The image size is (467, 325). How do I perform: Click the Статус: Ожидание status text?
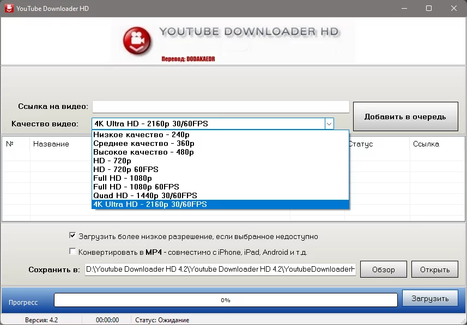click(x=162, y=320)
